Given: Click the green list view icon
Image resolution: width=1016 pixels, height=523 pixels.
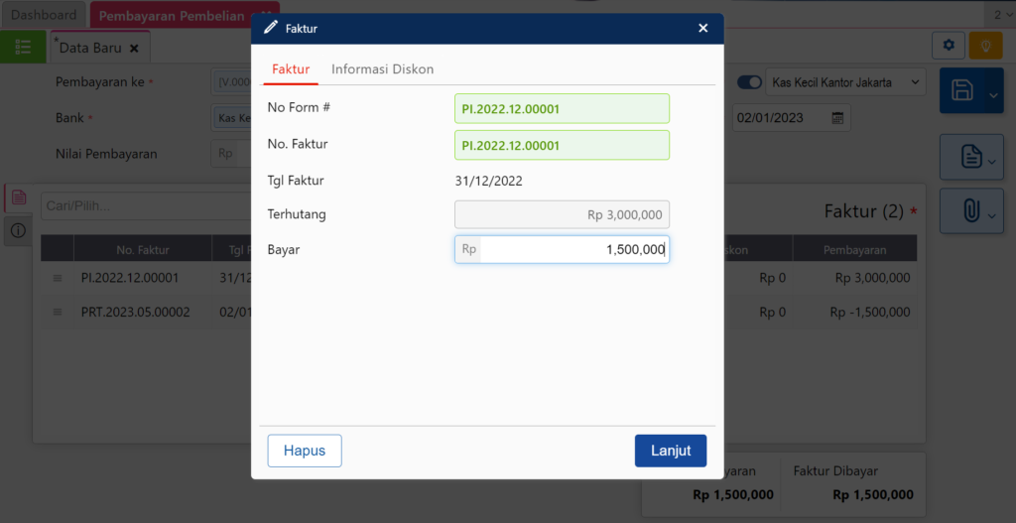Looking at the screenshot, I should click(23, 48).
